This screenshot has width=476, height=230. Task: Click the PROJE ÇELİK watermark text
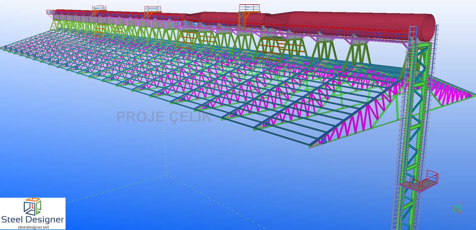click(164, 117)
